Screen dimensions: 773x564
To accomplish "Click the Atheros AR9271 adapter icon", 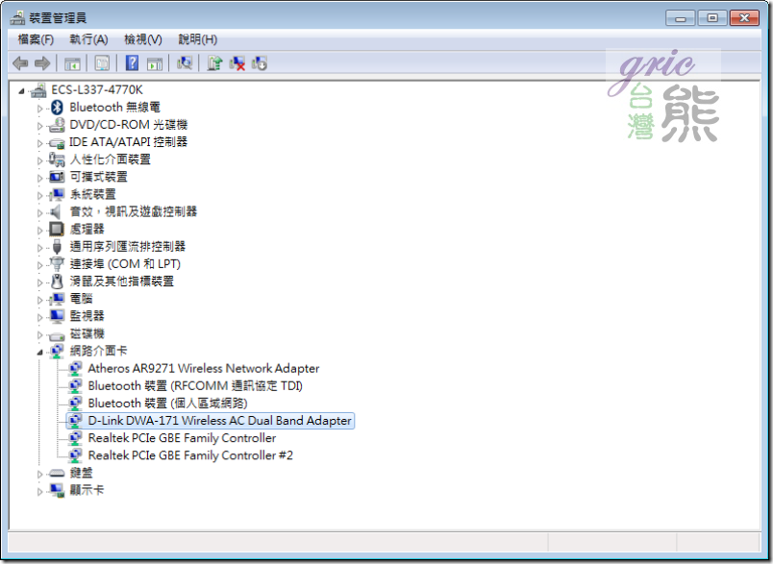I will click(75, 368).
